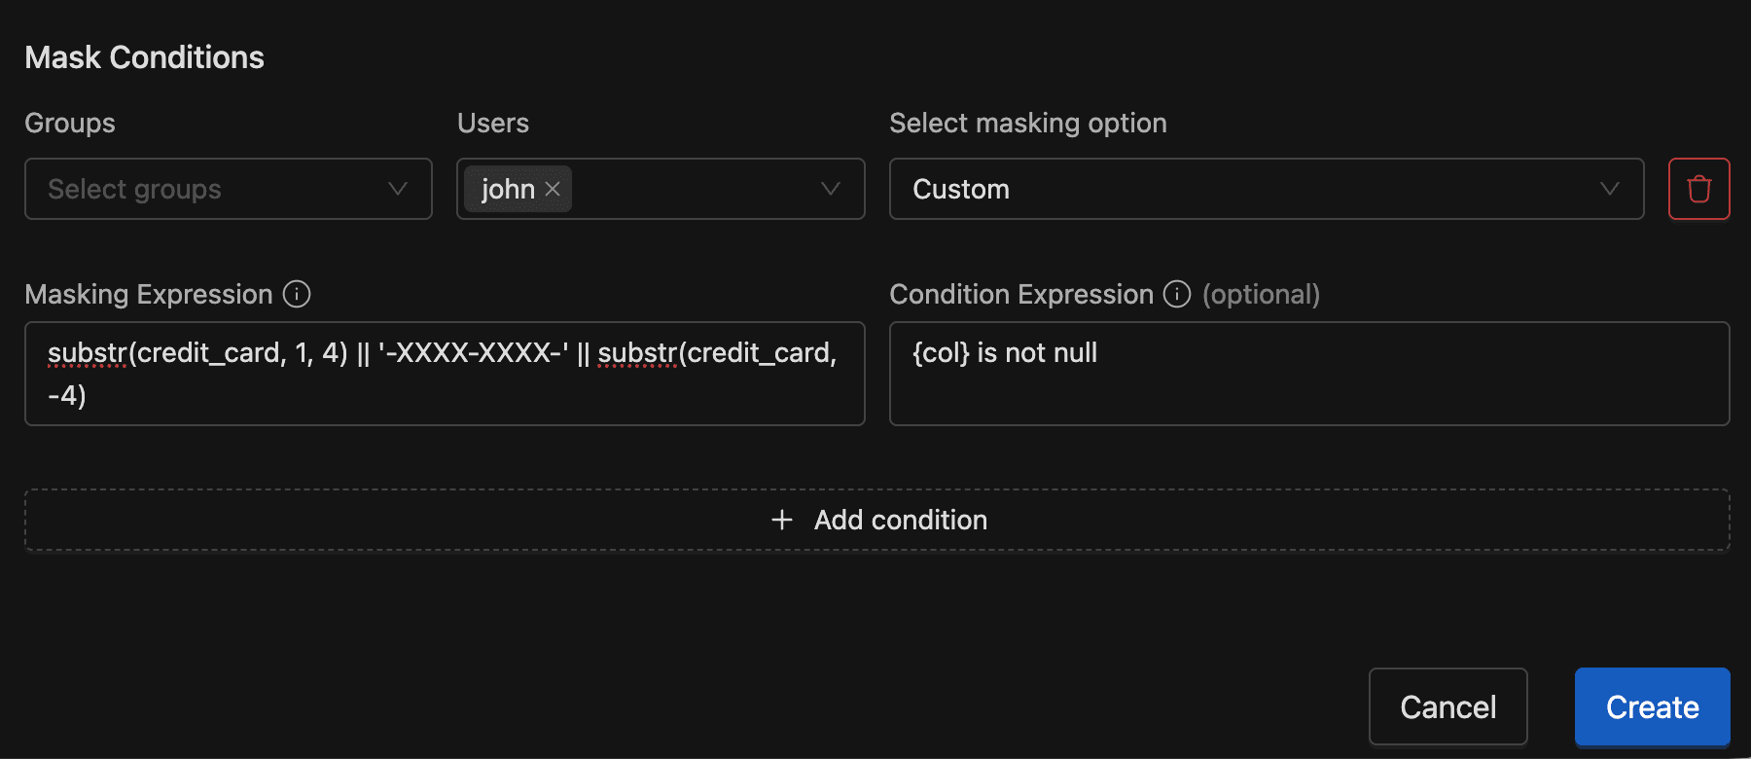Expand the Groups chevron arrow
The image size is (1751, 759).
pyautogui.click(x=397, y=189)
